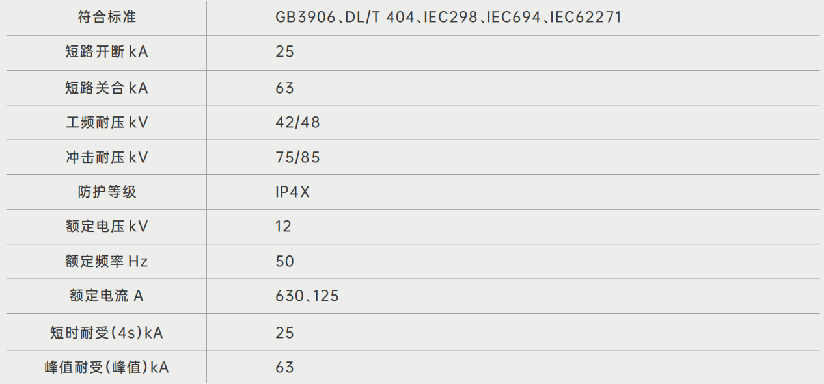Click the 额定电压 kV label
The height and width of the screenshot is (384, 824).
point(107,227)
